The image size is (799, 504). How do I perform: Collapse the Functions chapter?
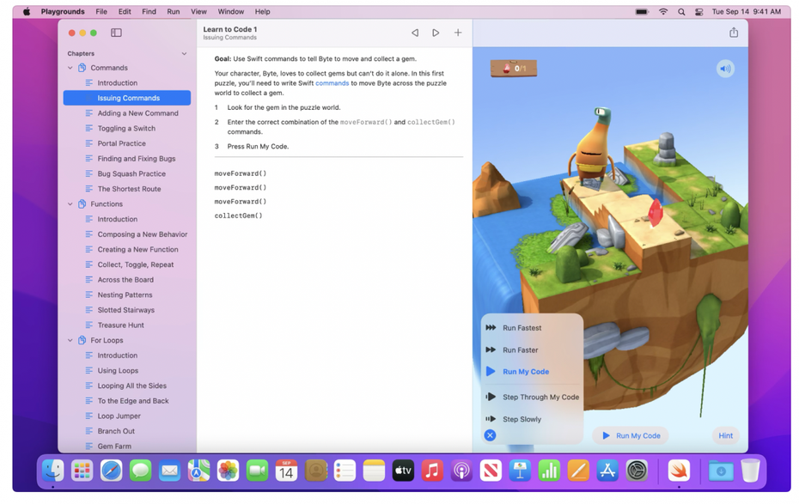(70, 204)
